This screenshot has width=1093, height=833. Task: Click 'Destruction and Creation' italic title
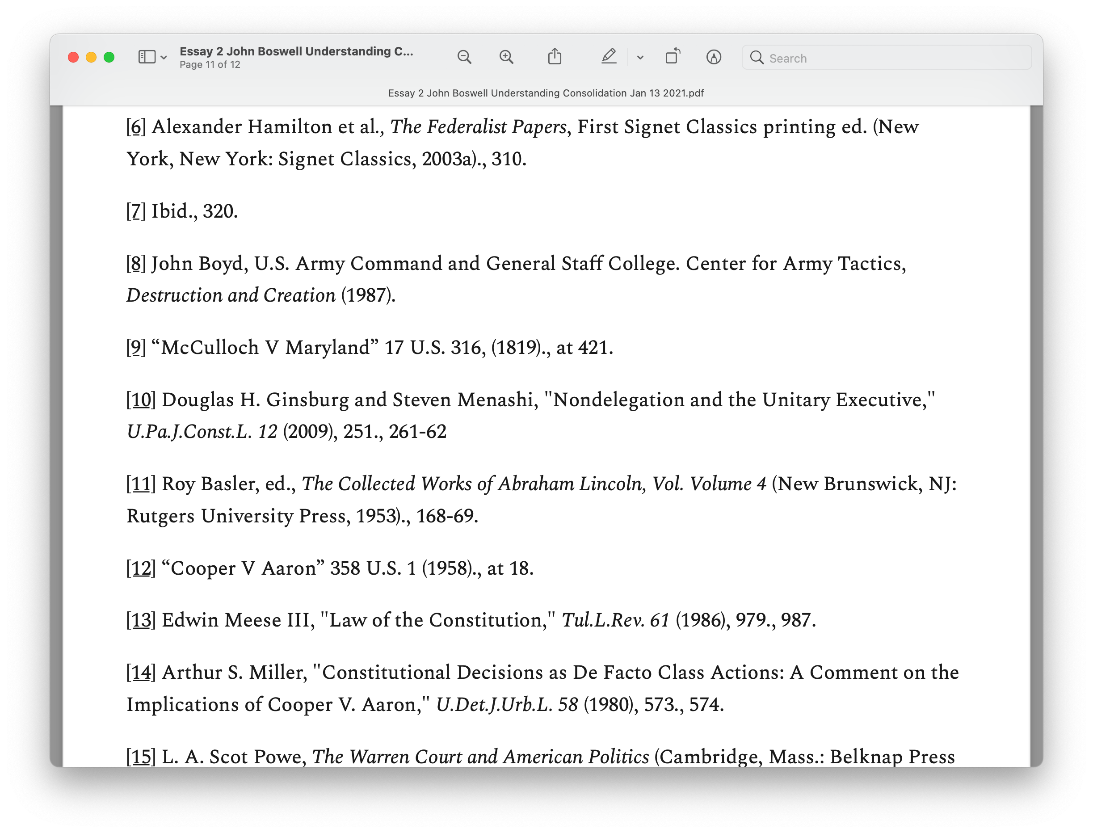[x=231, y=296]
